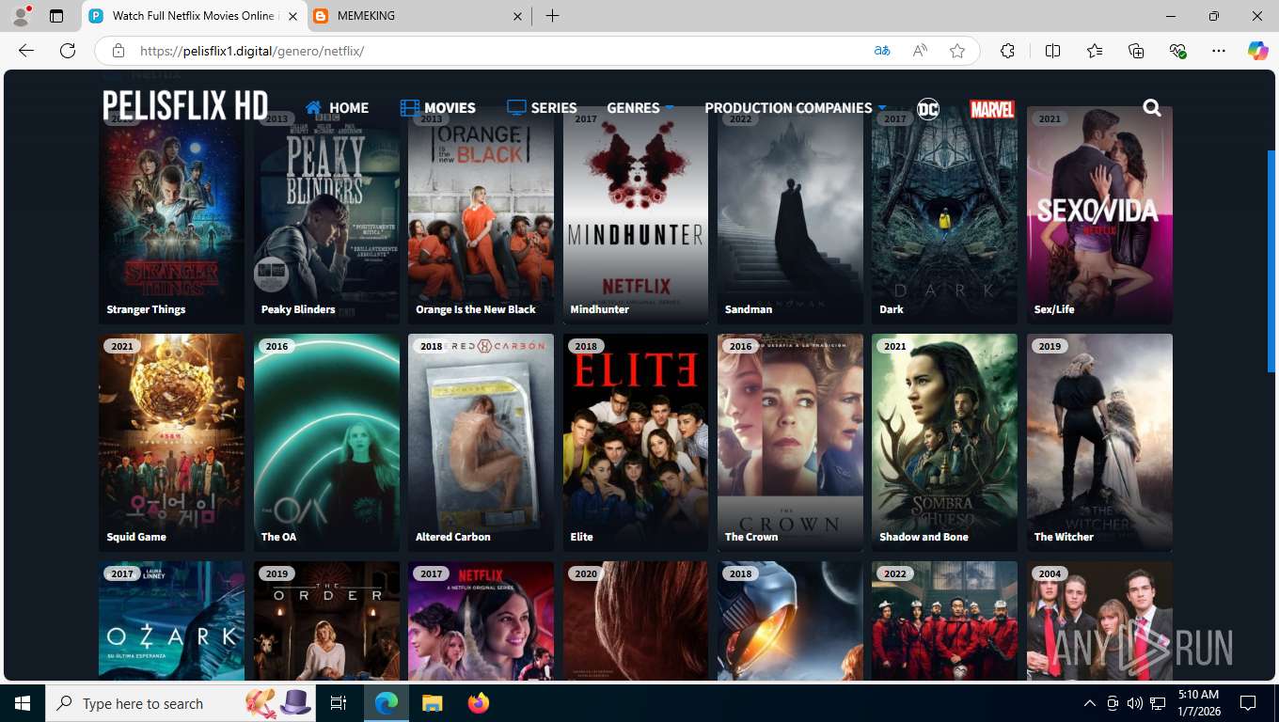Open the Mindhunter poster
The image size is (1279, 722).
point(636,215)
